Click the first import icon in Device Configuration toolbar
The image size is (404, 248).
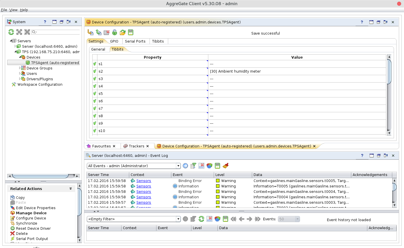pyautogui.click(x=91, y=32)
